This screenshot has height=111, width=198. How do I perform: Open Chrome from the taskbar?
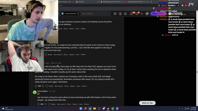pyautogui.click(x=90, y=109)
